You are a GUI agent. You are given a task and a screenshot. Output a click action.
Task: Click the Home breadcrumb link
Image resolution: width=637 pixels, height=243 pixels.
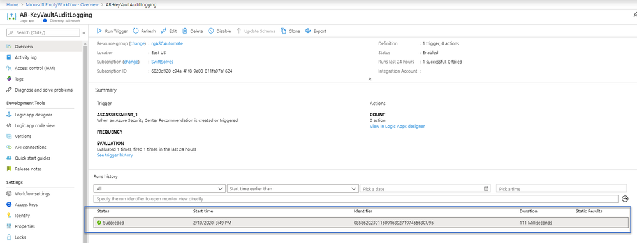pyautogui.click(x=11, y=5)
